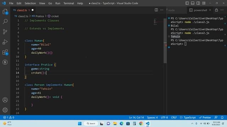Click 'Tehsin' output in terminal

pyautogui.click(x=175, y=37)
